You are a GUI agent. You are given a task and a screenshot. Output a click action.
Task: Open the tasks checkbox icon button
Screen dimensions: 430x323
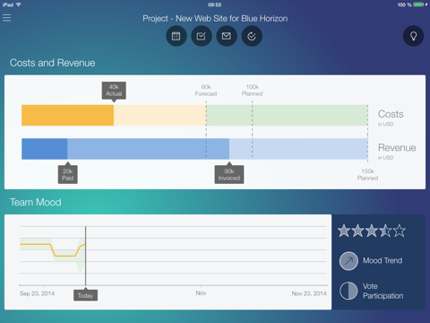(202, 36)
